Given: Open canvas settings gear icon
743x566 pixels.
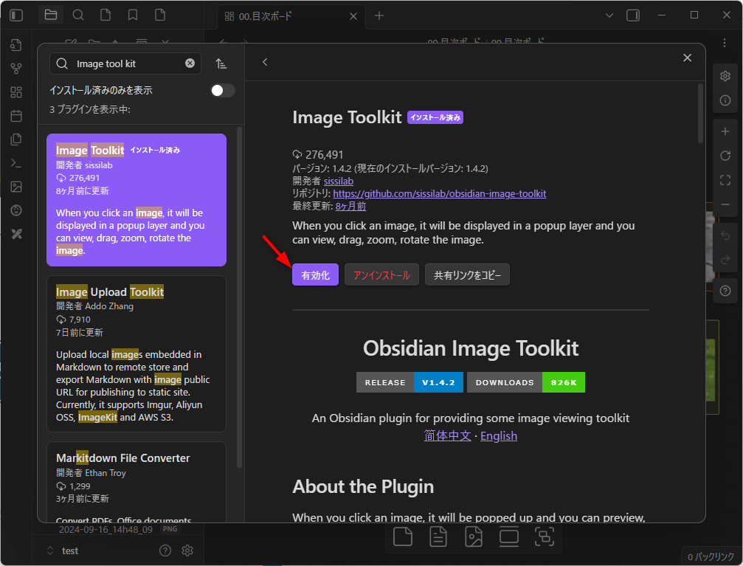Looking at the screenshot, I should click(x=725, y=76).
